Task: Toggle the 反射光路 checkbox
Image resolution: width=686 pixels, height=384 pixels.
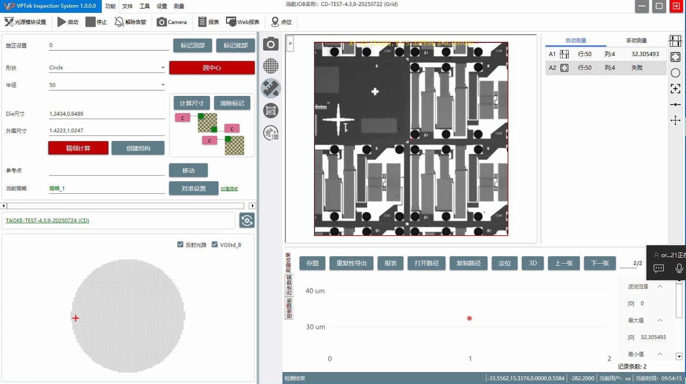Action: tap(180, 245)
